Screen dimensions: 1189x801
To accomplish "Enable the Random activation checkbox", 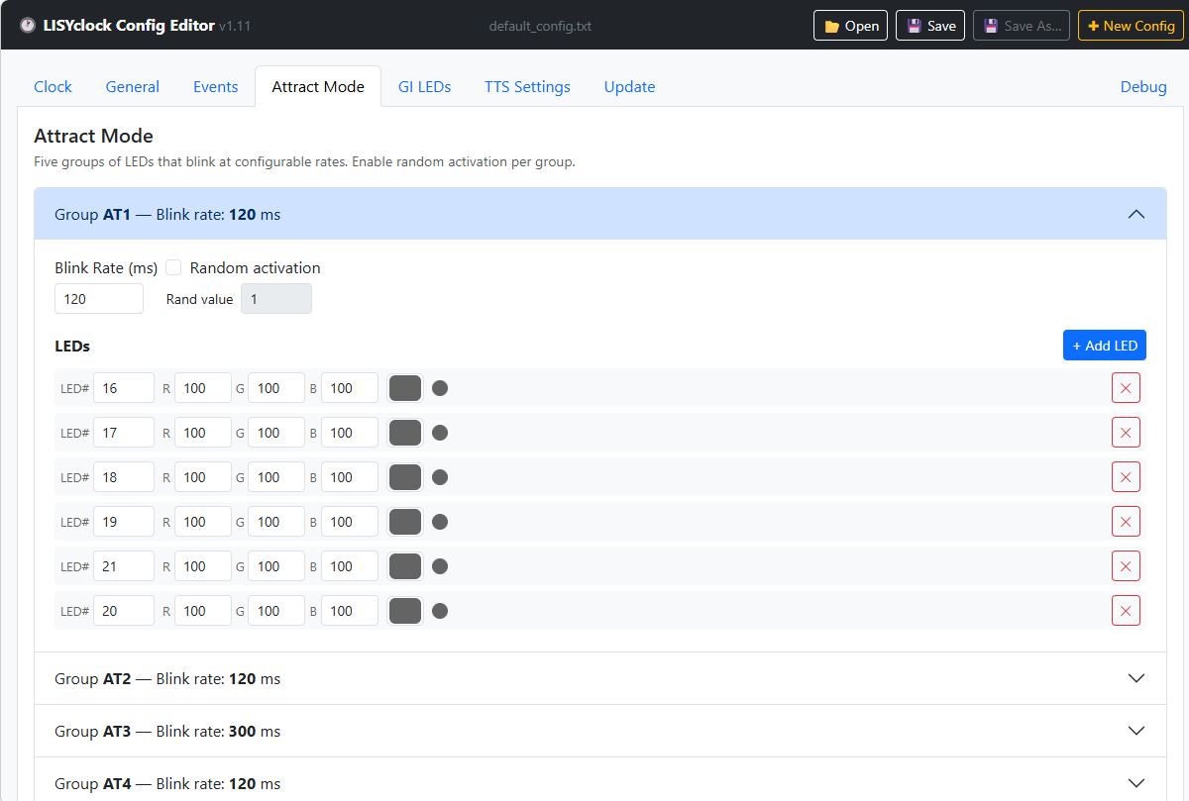I will (173, 266).
